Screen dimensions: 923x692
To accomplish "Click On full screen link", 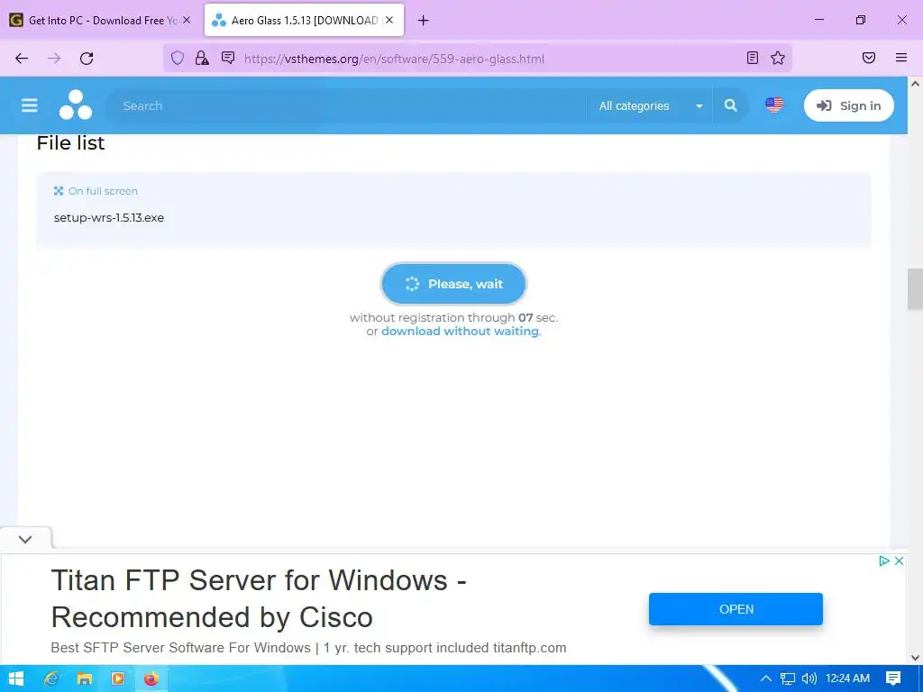I will (96, 191).
